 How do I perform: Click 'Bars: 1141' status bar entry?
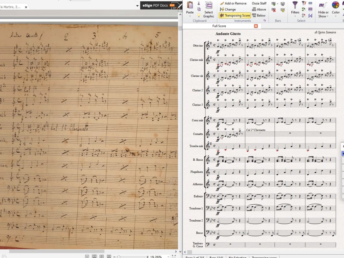pos(216,257)
